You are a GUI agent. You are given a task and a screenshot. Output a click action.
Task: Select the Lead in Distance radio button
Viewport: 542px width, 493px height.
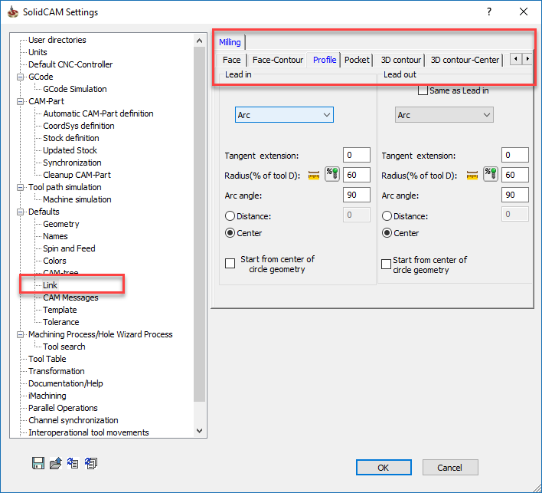click(230, 216)
